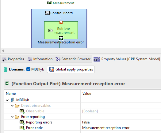The width and height of the screenshot is (161, 133).
Task: Click the Measurement exchange label
Action: click(63, 3)
